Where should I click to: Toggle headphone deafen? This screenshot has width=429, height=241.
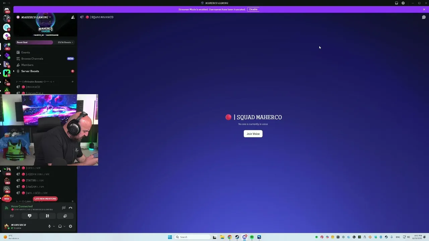pos(60,226)
